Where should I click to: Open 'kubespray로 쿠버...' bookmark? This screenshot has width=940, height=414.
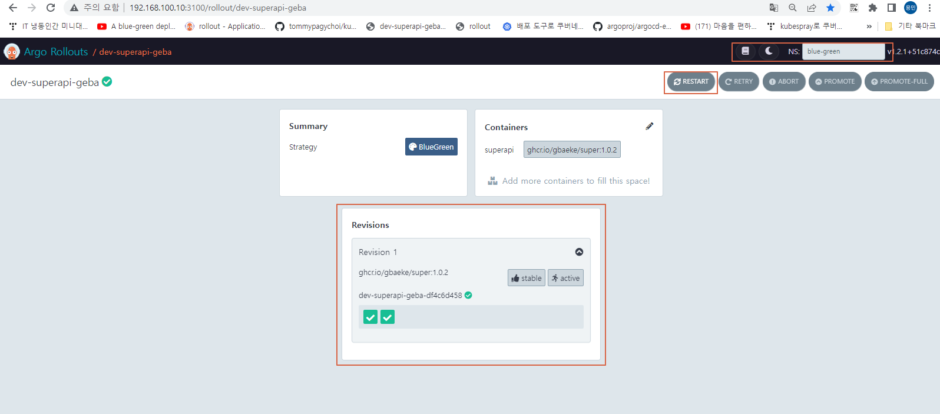tap(805, 27)
